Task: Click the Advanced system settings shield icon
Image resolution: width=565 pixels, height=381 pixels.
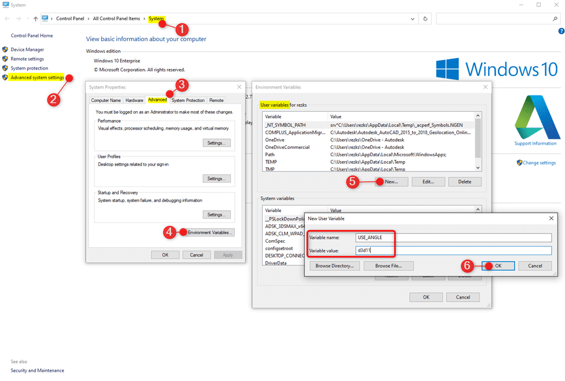Action: coord(5,78)
